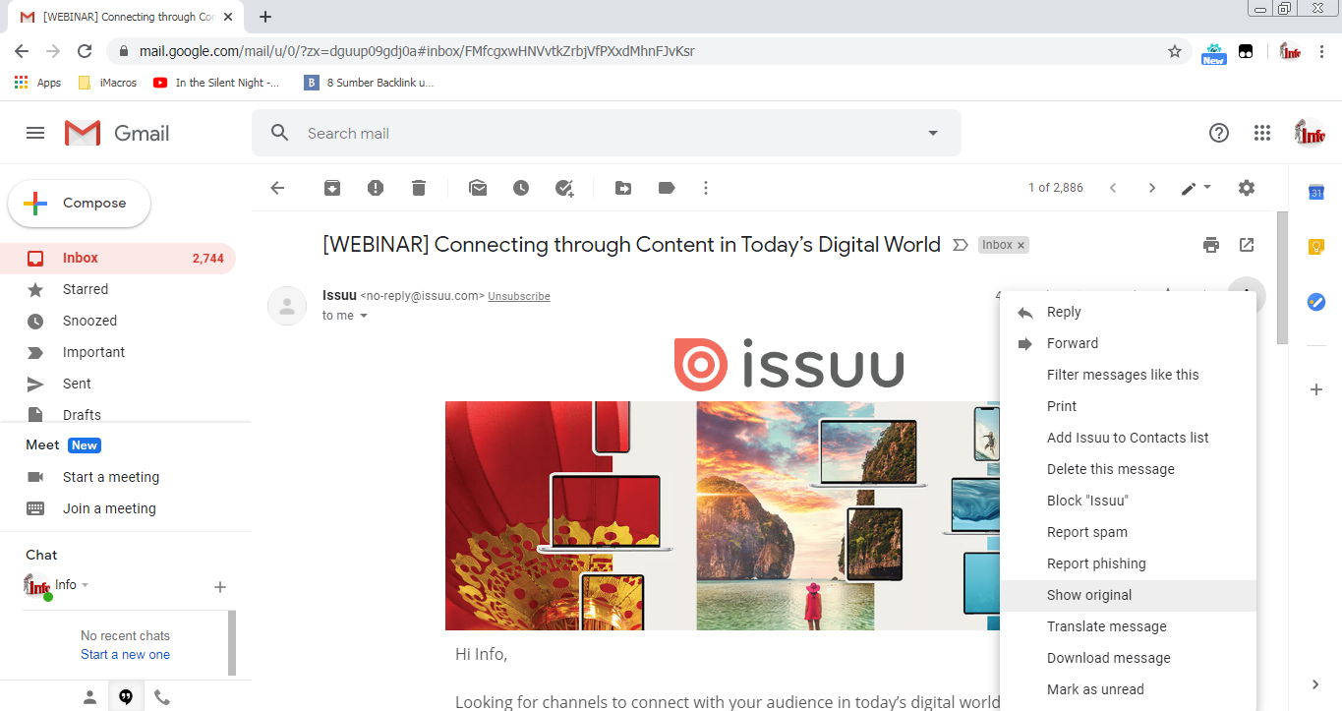Image resolution: width=1342 pixels, height=711 pixels.
Task: Open Support help icon
Action: [x=1219, y=133]
